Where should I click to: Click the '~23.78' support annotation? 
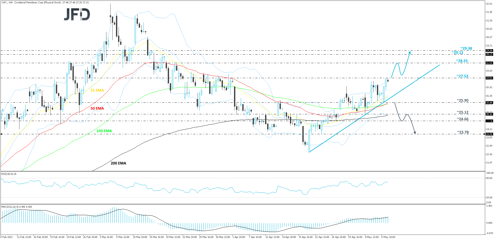click(x=463, y=132)
